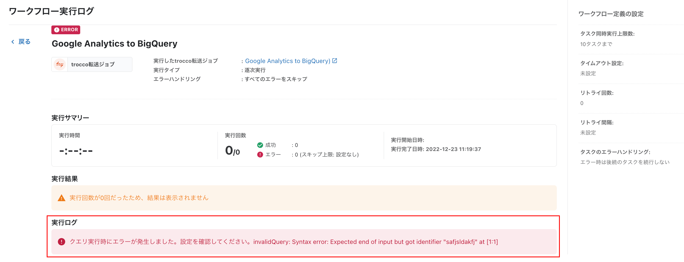Click the red error icon in execution count
The image size is (684, 262).
coord(260,155)
